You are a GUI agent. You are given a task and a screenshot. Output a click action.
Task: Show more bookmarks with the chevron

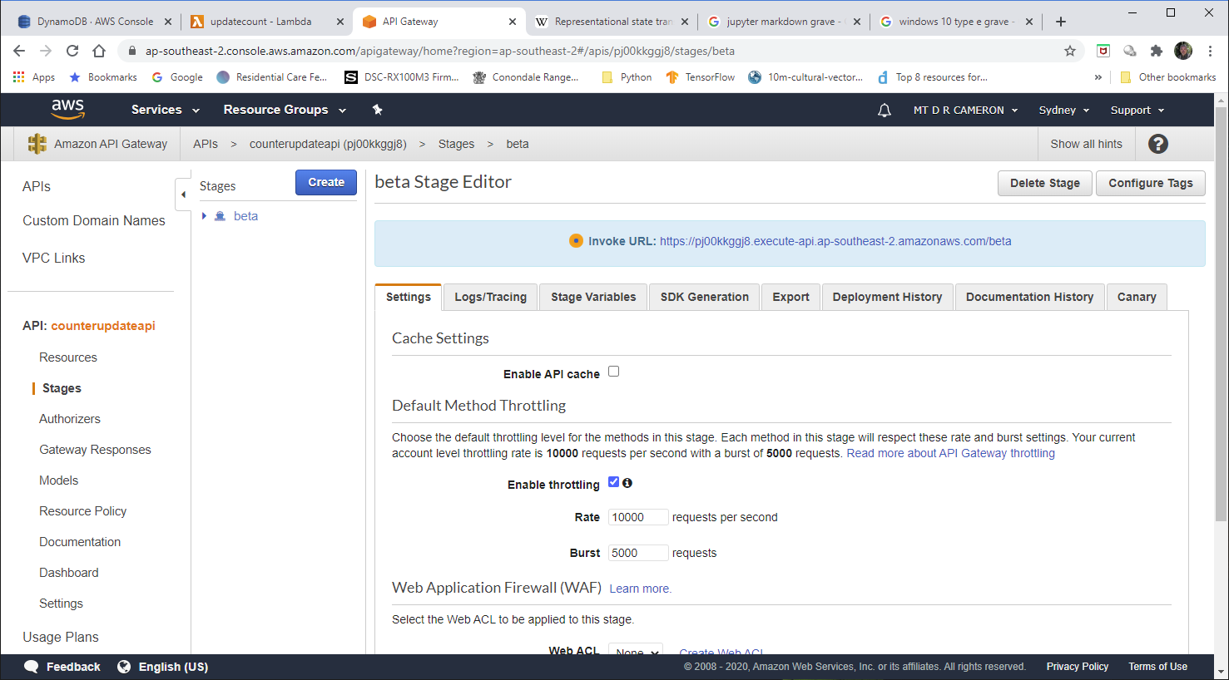pyautogui.click(x=1098, y=77)
